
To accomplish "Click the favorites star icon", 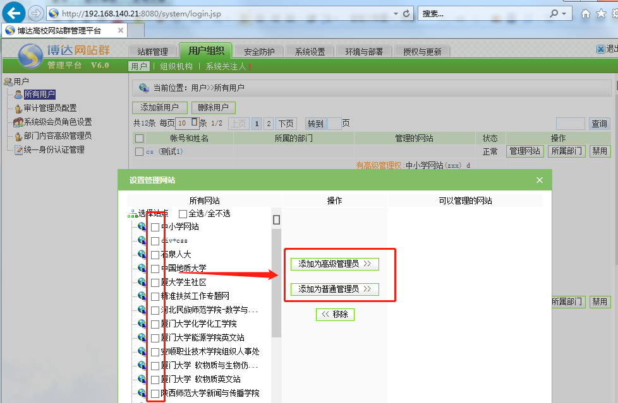I will point(600,13).
